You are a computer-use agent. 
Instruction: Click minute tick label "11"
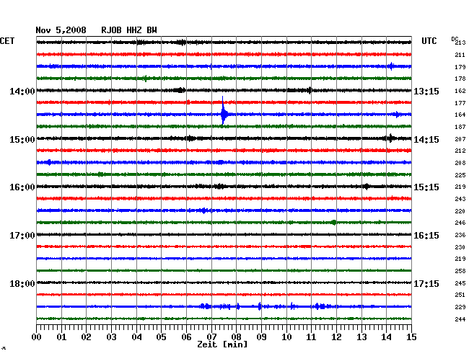point(312,337)
